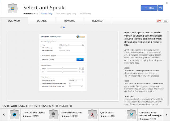
Task: Select the Female gender radio button
Action: [x=60, y=51]
